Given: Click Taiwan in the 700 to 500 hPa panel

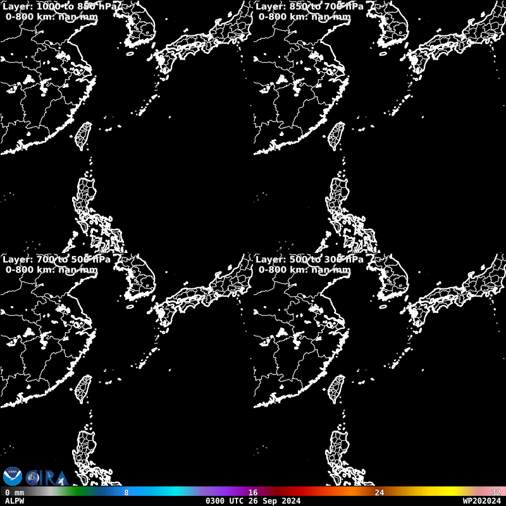Looking at the screenshot, I should [x=83, y=388].
